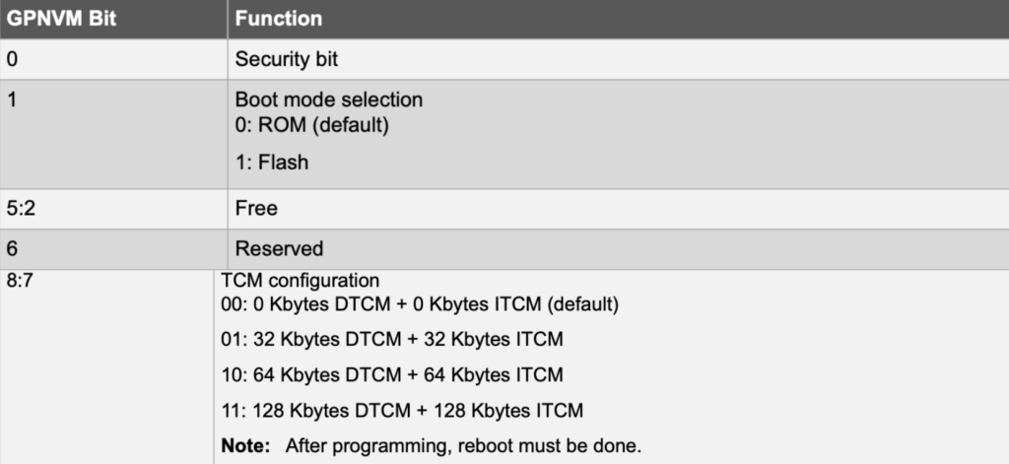Image resolution: width=1009 pixels, height=464 pixels.
Task: Click the bold Note: label
Action: point(245,445)
